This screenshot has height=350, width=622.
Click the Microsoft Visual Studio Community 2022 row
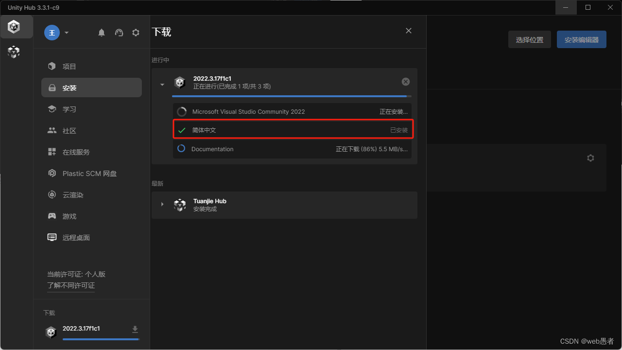pos(292,111)
